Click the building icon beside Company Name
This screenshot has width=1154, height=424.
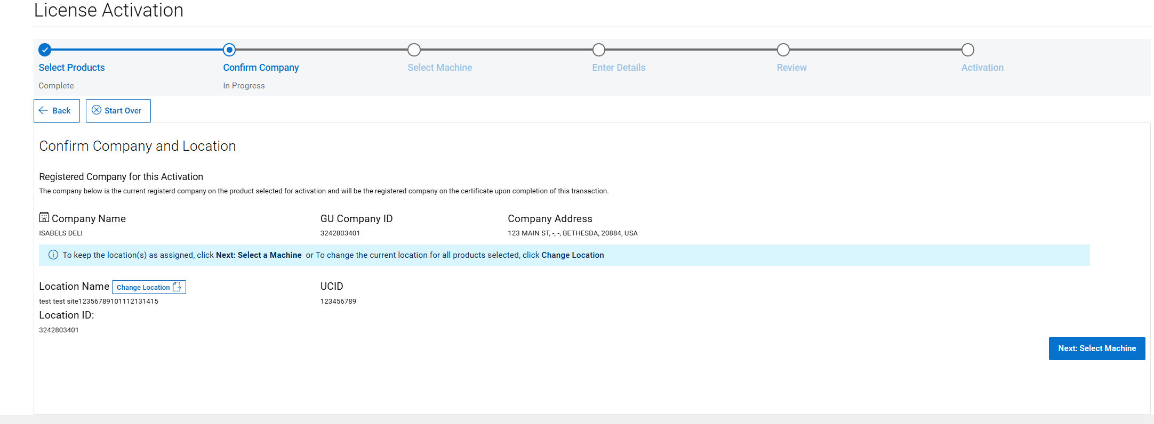44,217
